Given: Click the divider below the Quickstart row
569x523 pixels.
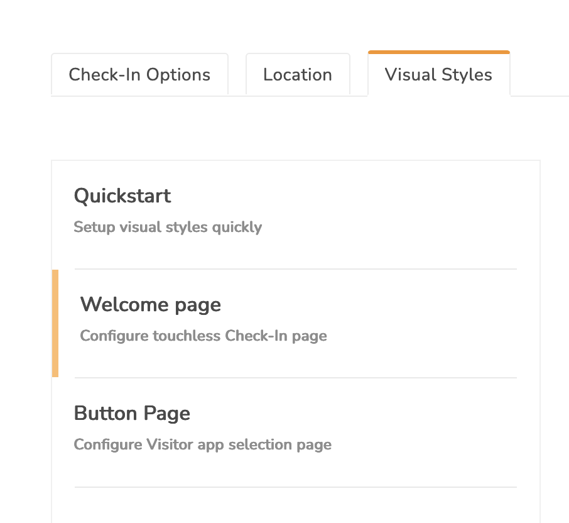Looking at the screenshot, I should [x=295, y=269].
